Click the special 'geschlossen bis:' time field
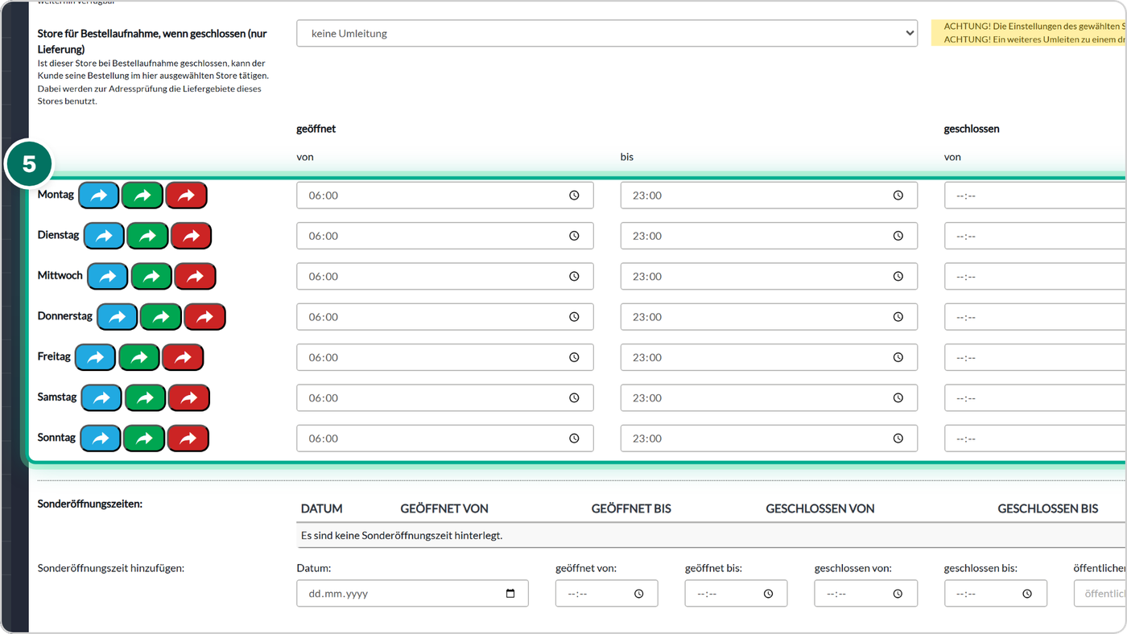Screen dimensions: 1127x634 [996, 594]
